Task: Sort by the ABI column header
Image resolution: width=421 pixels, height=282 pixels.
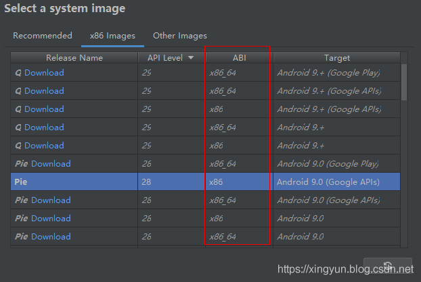Action: coord(238,58)
